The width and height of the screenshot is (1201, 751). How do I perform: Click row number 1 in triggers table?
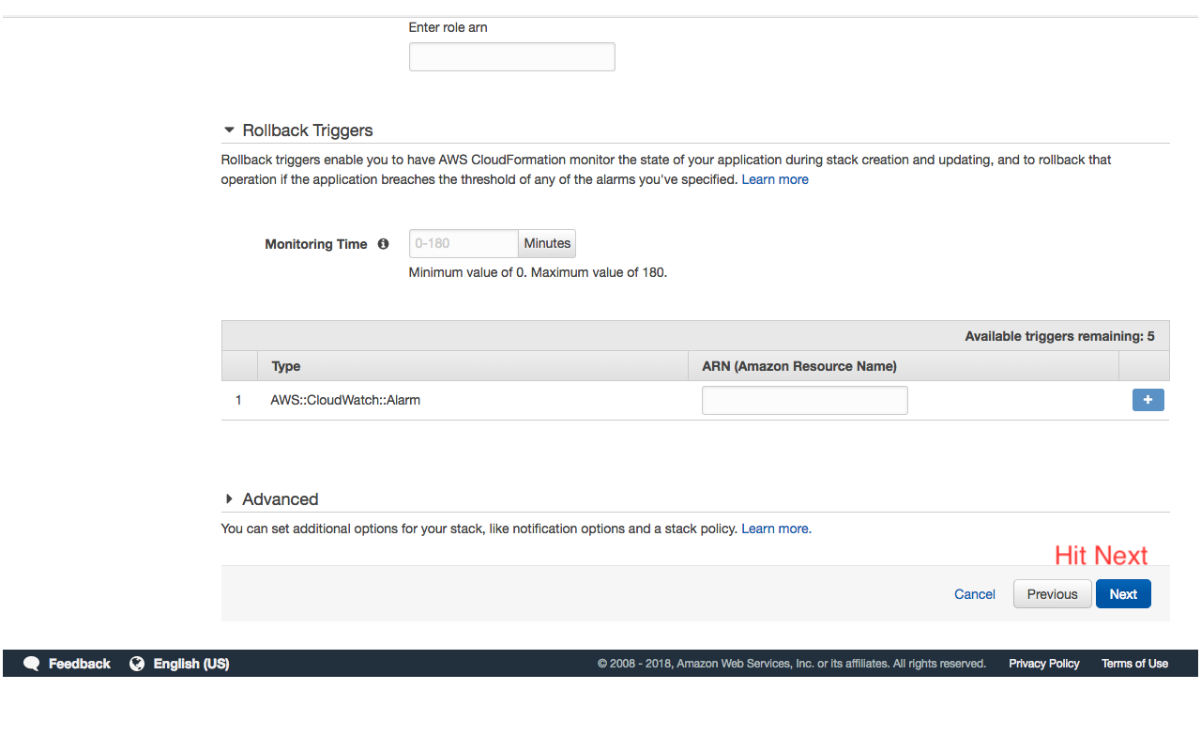click(x=238, y=400)
